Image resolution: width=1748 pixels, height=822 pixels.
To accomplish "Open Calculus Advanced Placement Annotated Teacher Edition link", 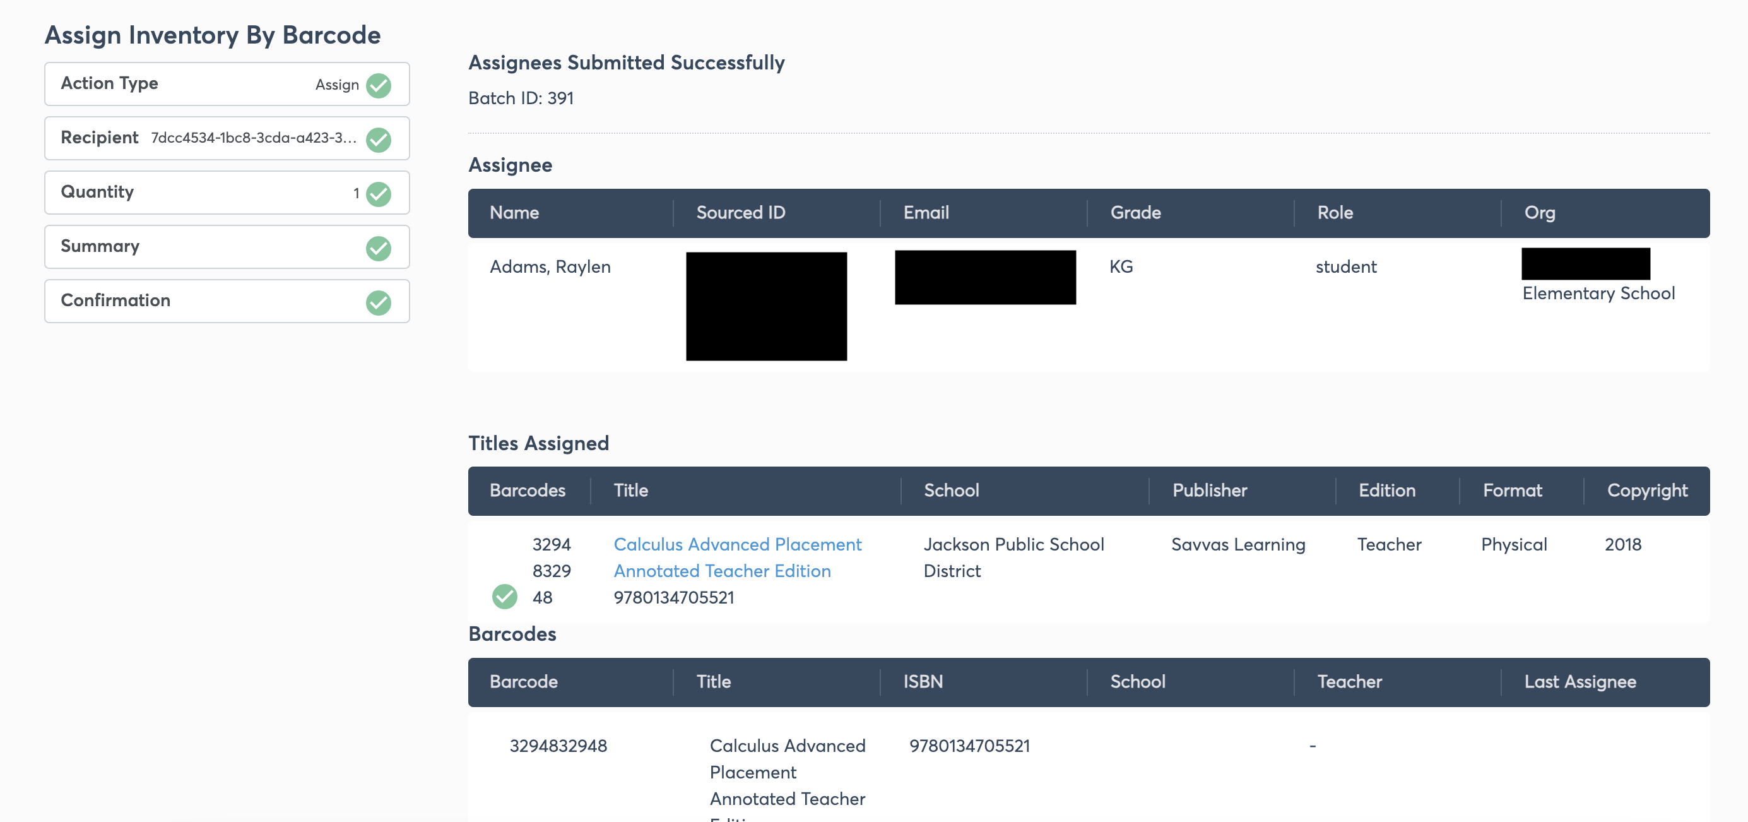I will click(x=737, y=557).
